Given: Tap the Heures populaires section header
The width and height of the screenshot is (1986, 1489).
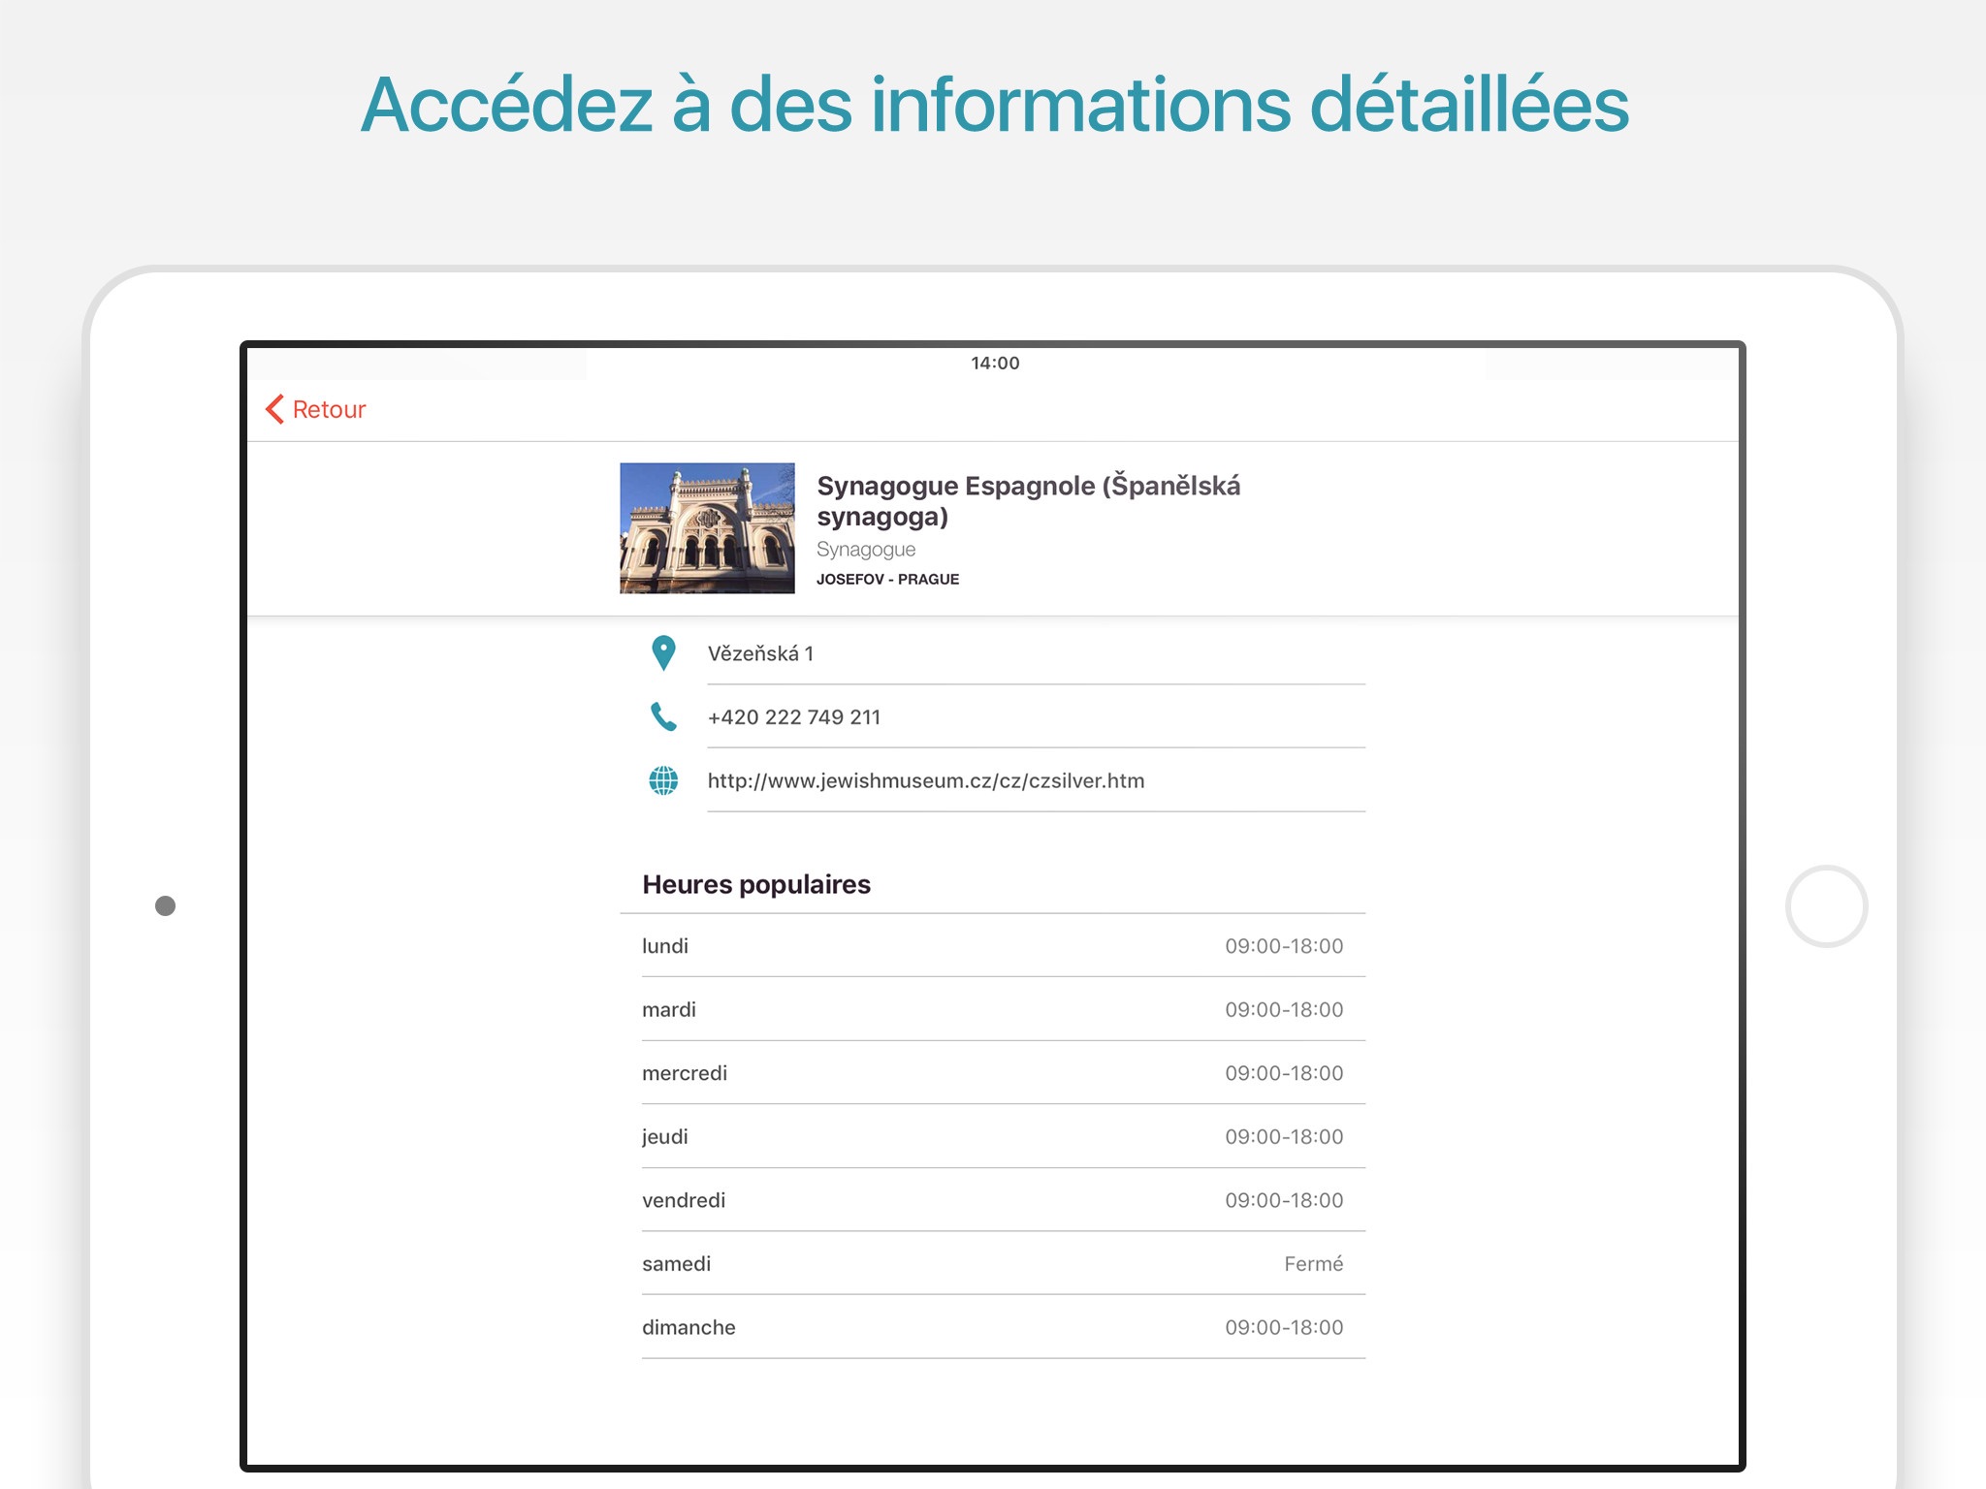Looking at the screenshot, I should coord(756,884).
